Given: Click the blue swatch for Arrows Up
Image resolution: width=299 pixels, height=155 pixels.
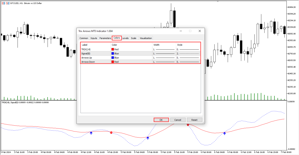Looking at the screenshot, I should tap(113, 58).
